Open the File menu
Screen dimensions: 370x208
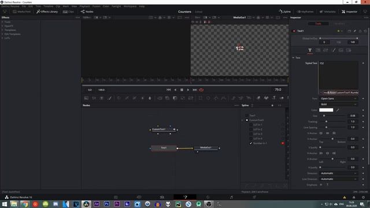pos(24,6)
